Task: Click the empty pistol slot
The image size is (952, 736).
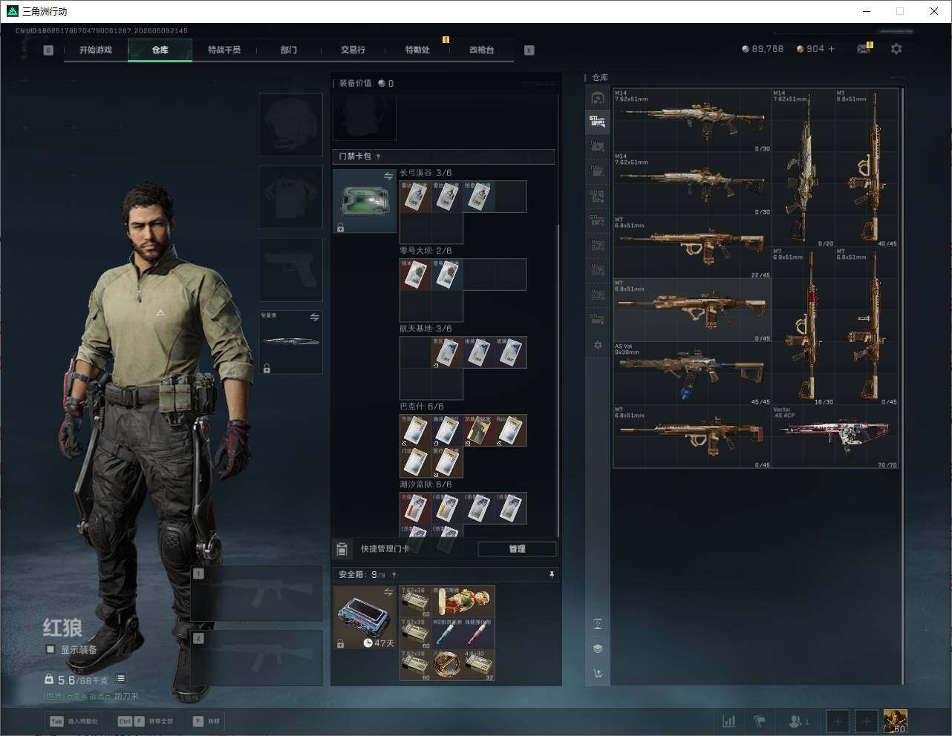Action: click(290, 269)
